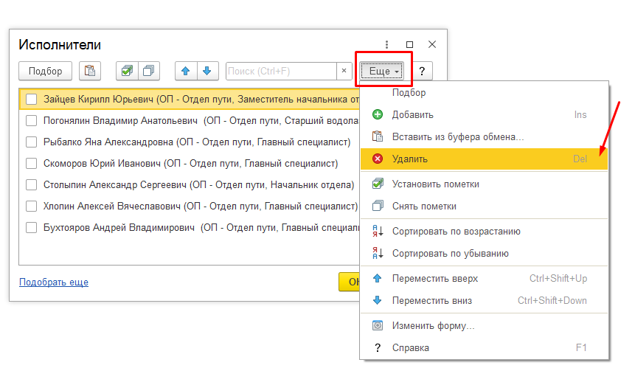The height and width of the screenshot is (385, 635).
Task: Click the move down arrow toolbar button
Action: [207, 71]
